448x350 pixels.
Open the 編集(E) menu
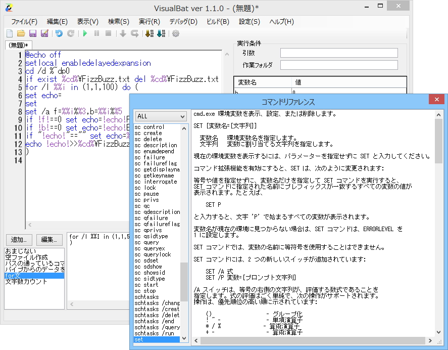tap(57, 22)
